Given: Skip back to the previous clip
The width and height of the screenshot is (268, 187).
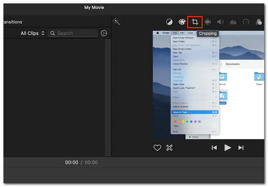Looking at the screenshot, I should click(214, 148).
